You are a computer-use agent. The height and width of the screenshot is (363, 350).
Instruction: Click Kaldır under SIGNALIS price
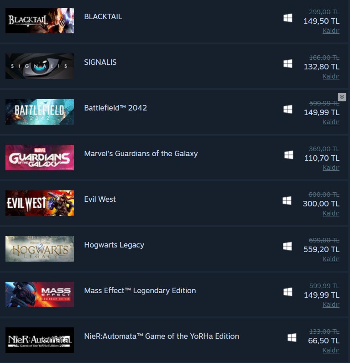[331, 76]
